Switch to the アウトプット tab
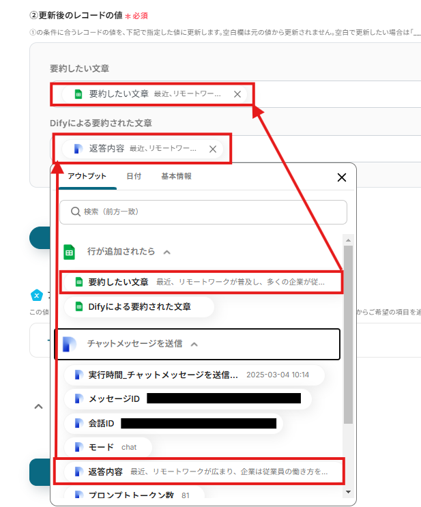The image size is (421, 507). tap(87, 176)
